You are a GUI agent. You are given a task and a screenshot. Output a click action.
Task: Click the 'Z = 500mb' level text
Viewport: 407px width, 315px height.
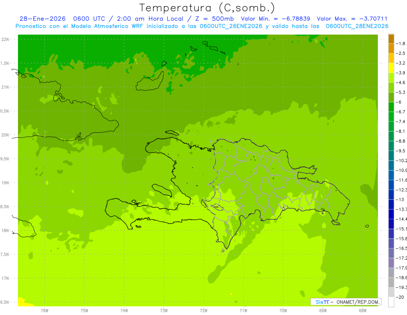[214, 19]
